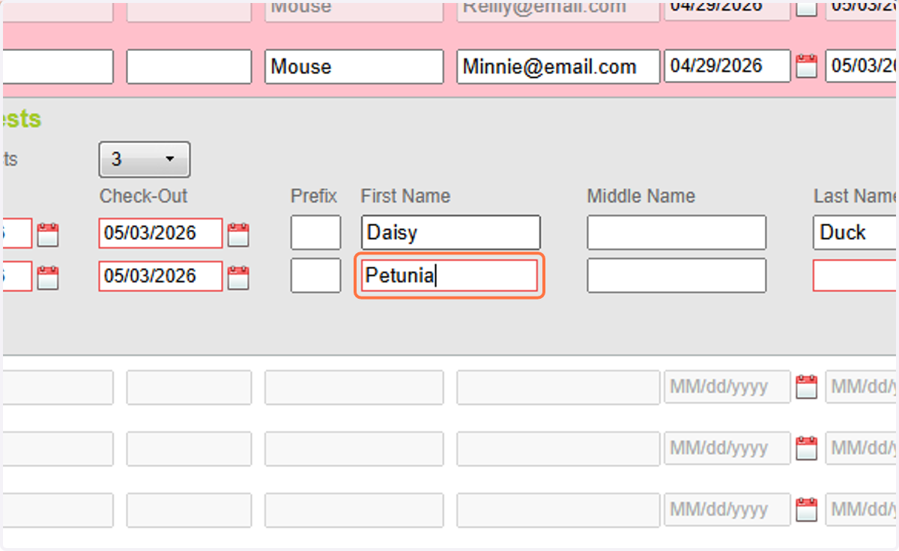Click Daisy's 05/03/2026 check-out date field
899x551 pixels.
(160, 233)
